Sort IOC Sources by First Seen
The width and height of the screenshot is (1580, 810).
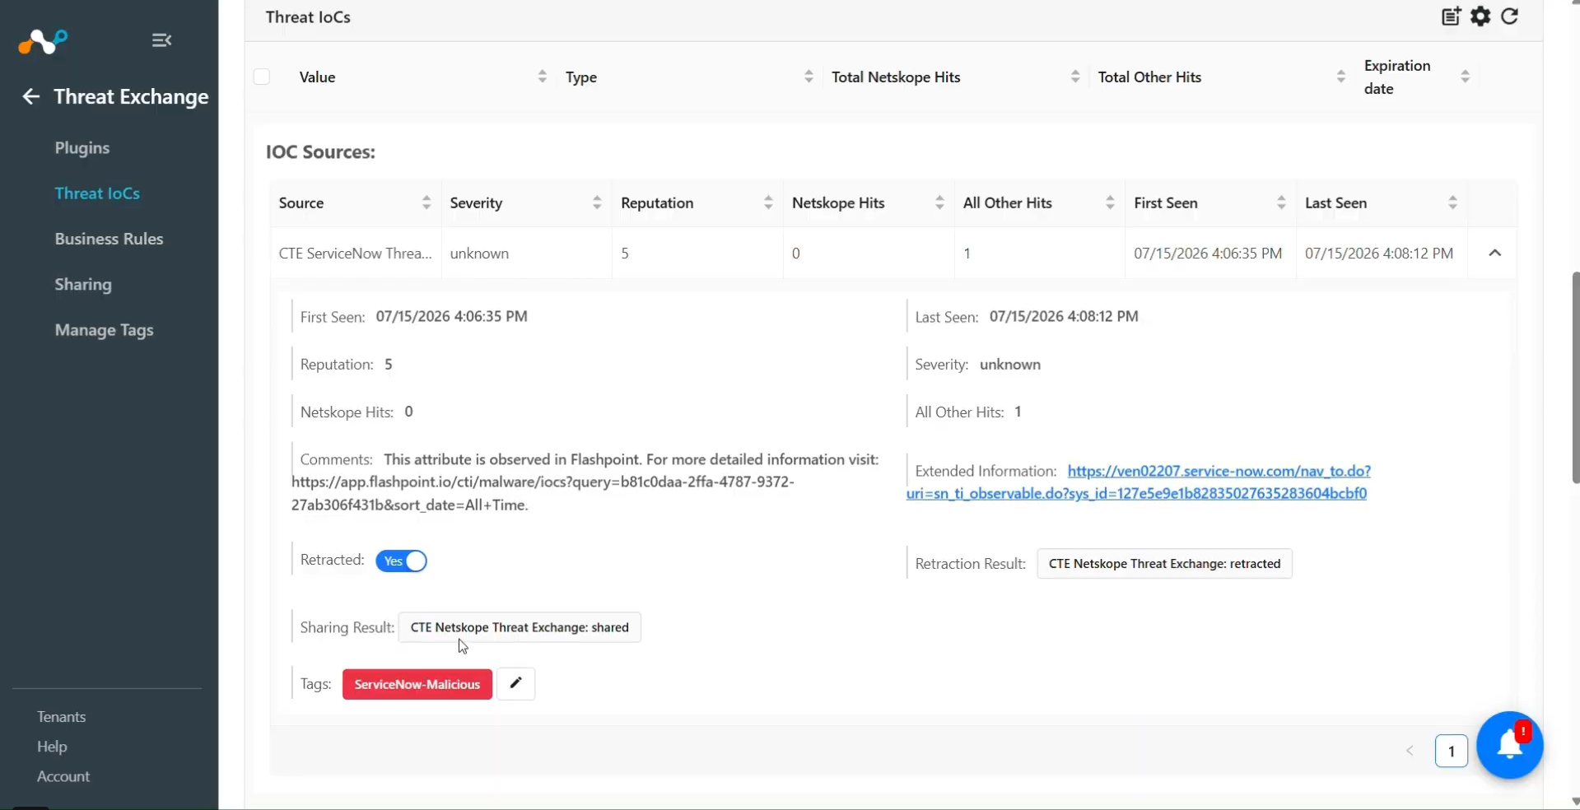(1281, 202)
